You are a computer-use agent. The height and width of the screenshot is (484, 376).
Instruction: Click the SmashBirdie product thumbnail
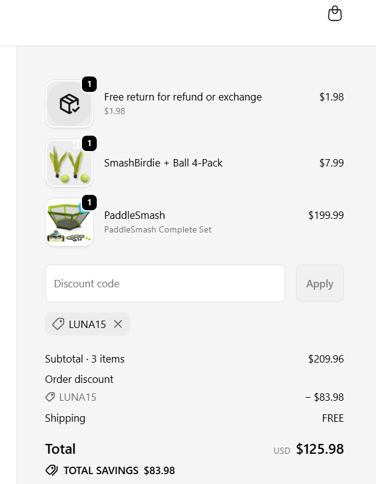[69, 163]
